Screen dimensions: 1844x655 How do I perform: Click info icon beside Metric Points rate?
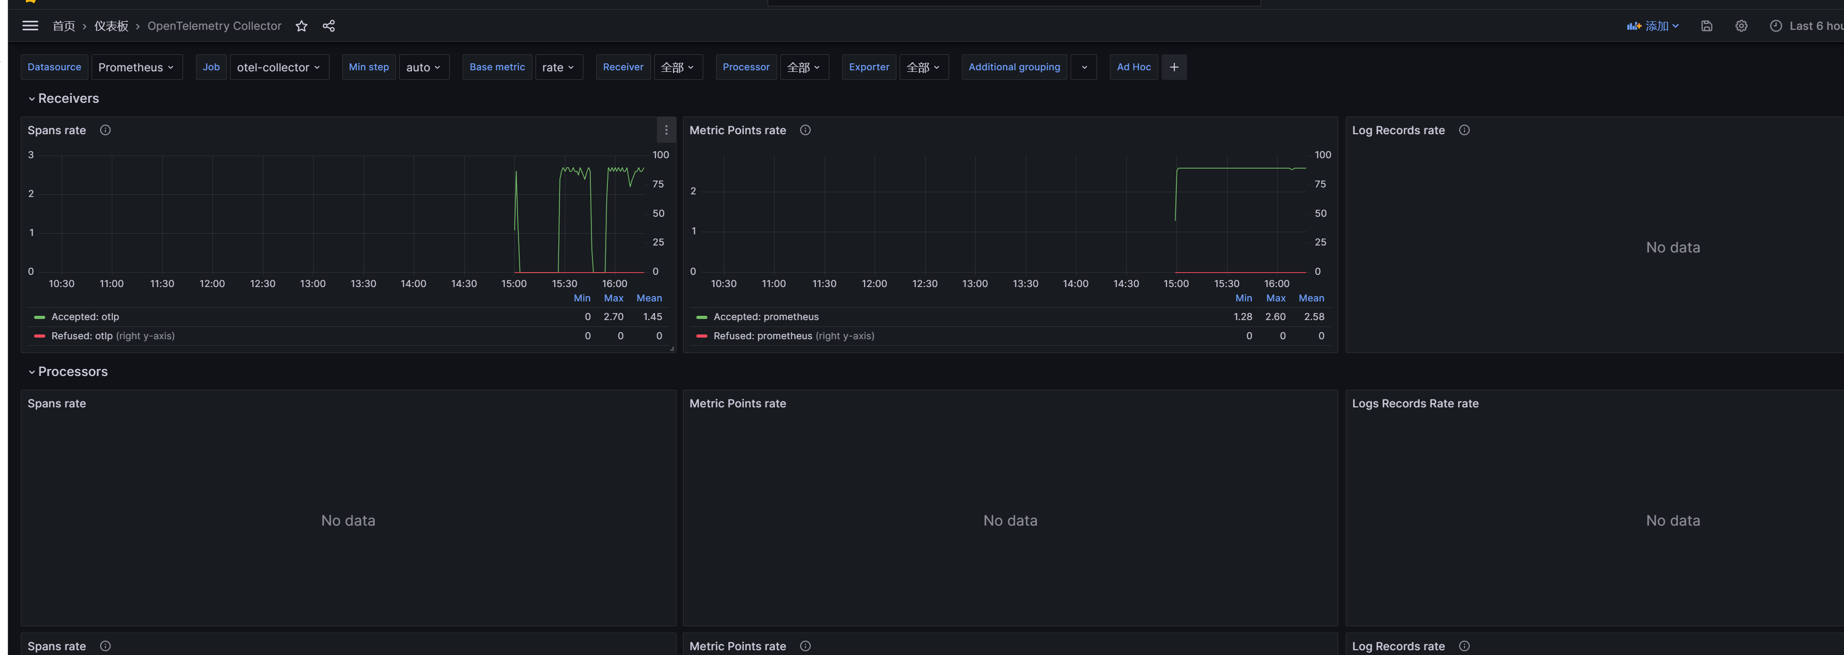click(805, 130)
